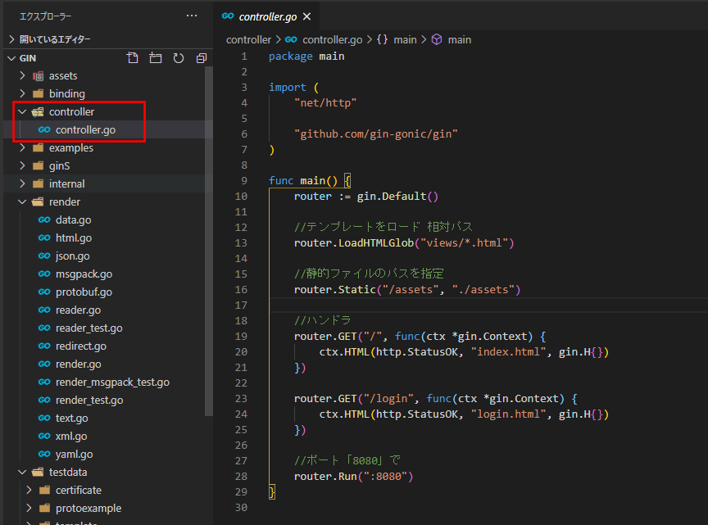Click the New Folder icon in explorer header
Viewport: 708px width, 525px height.
click(156, 58)
